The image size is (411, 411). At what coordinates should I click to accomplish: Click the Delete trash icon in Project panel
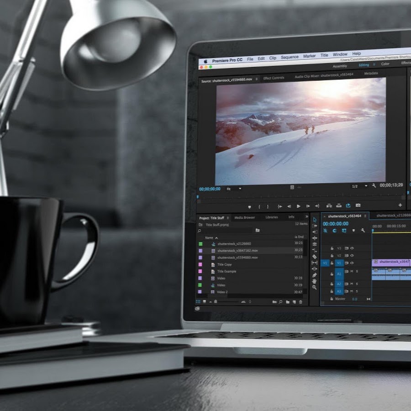point(300,302)
